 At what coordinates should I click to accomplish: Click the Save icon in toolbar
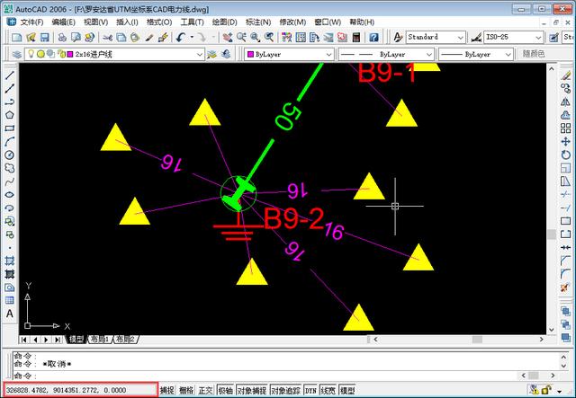coord(44,38)
